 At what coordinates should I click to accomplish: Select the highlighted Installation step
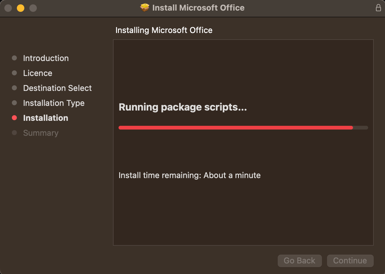tap(46, 118)
